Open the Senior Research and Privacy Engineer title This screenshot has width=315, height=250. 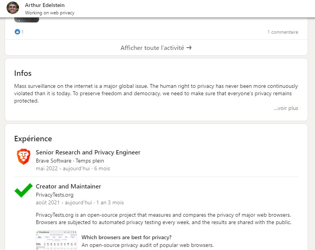[x=88, y=152]
